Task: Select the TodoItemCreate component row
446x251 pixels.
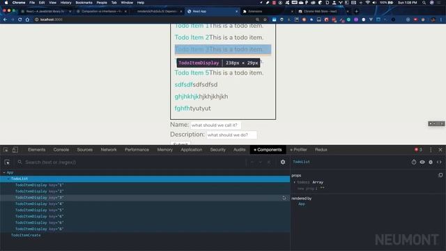Action: tap(145, 235)
